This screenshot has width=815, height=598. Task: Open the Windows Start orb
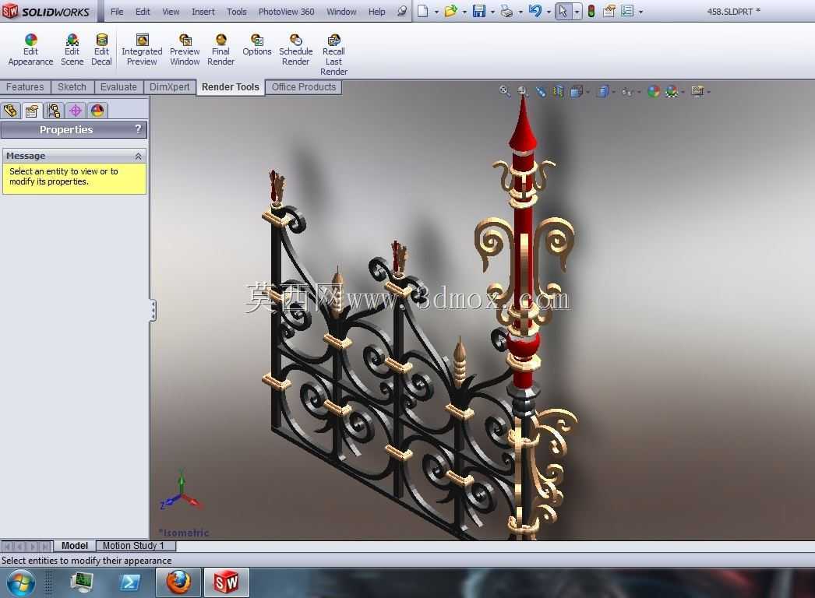pos(19,582)
